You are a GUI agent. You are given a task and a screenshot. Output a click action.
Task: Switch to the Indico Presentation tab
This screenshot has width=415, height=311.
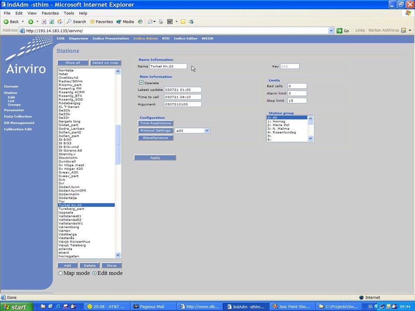pos(111,38)
